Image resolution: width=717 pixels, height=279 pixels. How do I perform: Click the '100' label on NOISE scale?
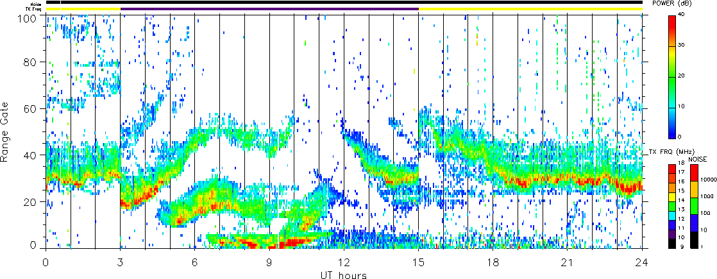705,213
